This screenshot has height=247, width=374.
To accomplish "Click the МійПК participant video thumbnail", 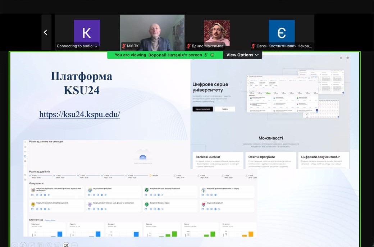I will click(x=152, y=32).
